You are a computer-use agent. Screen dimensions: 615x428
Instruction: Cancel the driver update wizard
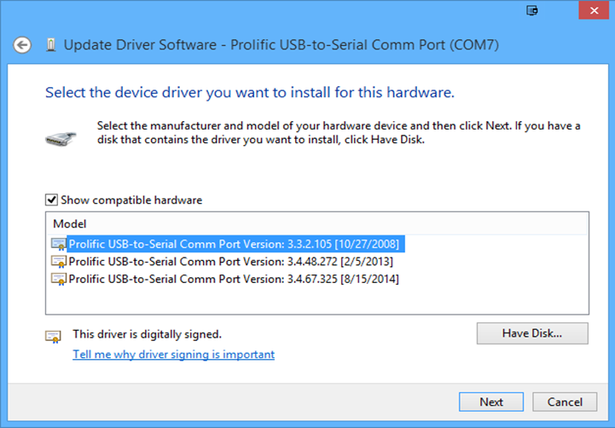(564, 402)
